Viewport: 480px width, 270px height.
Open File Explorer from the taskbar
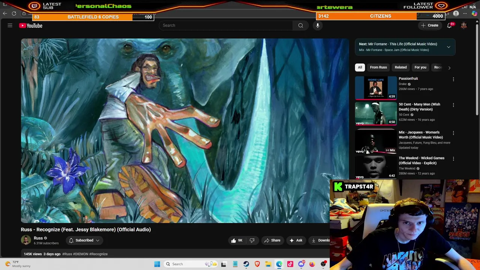pos(268,264)
